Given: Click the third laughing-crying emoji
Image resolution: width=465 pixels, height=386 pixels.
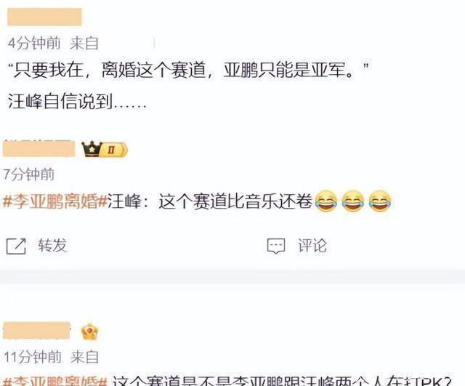Looking at the screenshot, I should [x=380, y=201].
